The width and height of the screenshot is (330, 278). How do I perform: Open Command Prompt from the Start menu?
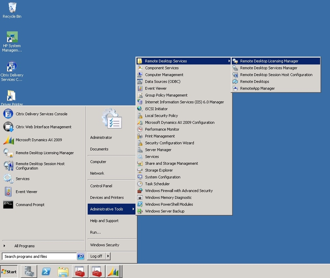coord(30,205)
